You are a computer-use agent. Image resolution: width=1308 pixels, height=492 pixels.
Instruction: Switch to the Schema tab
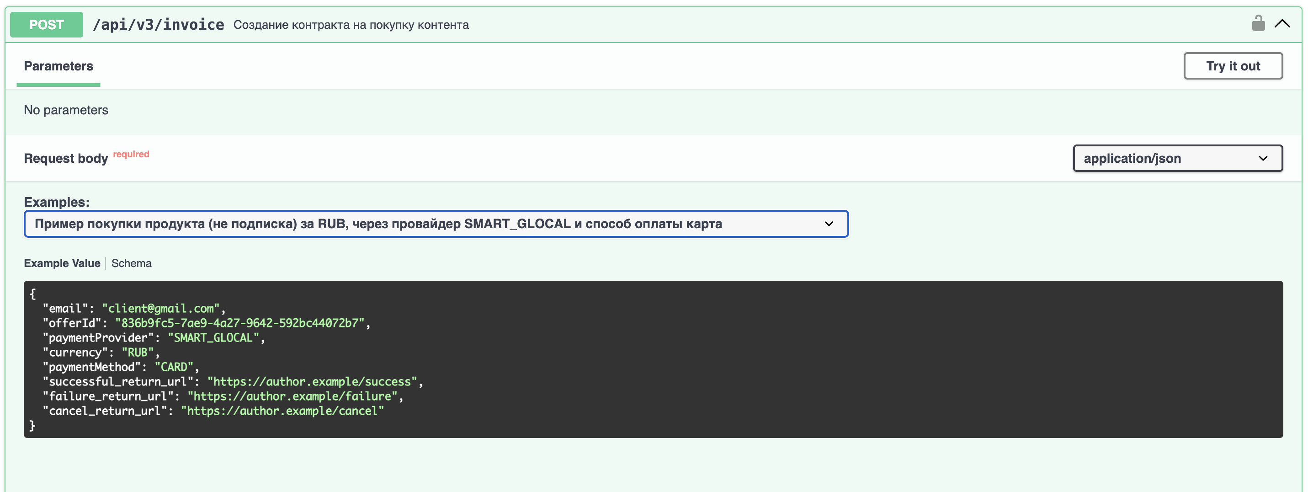(x=132, y=263)
